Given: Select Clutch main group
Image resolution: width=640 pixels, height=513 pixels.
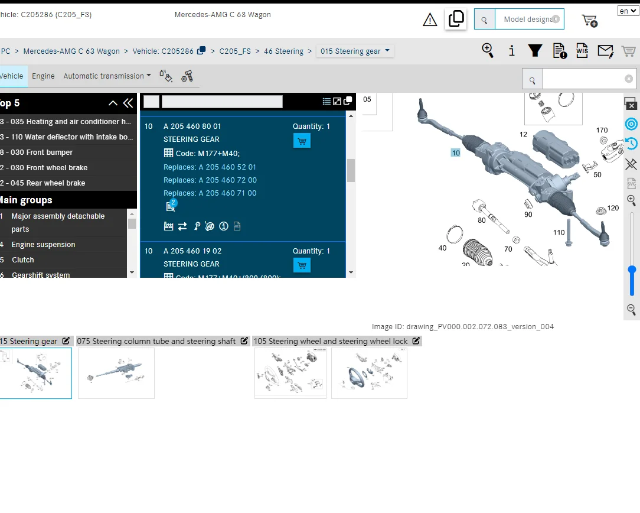Looking at the screenshot, I should [63, 260].
